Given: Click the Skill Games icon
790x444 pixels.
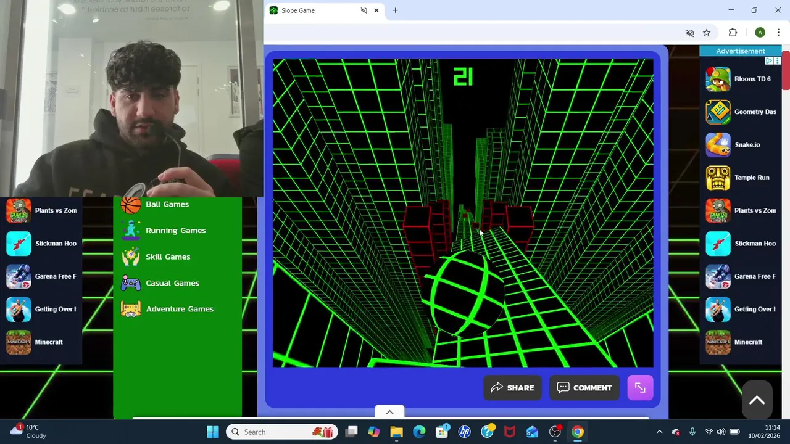Looking at the screenshot, I should 131,257.
